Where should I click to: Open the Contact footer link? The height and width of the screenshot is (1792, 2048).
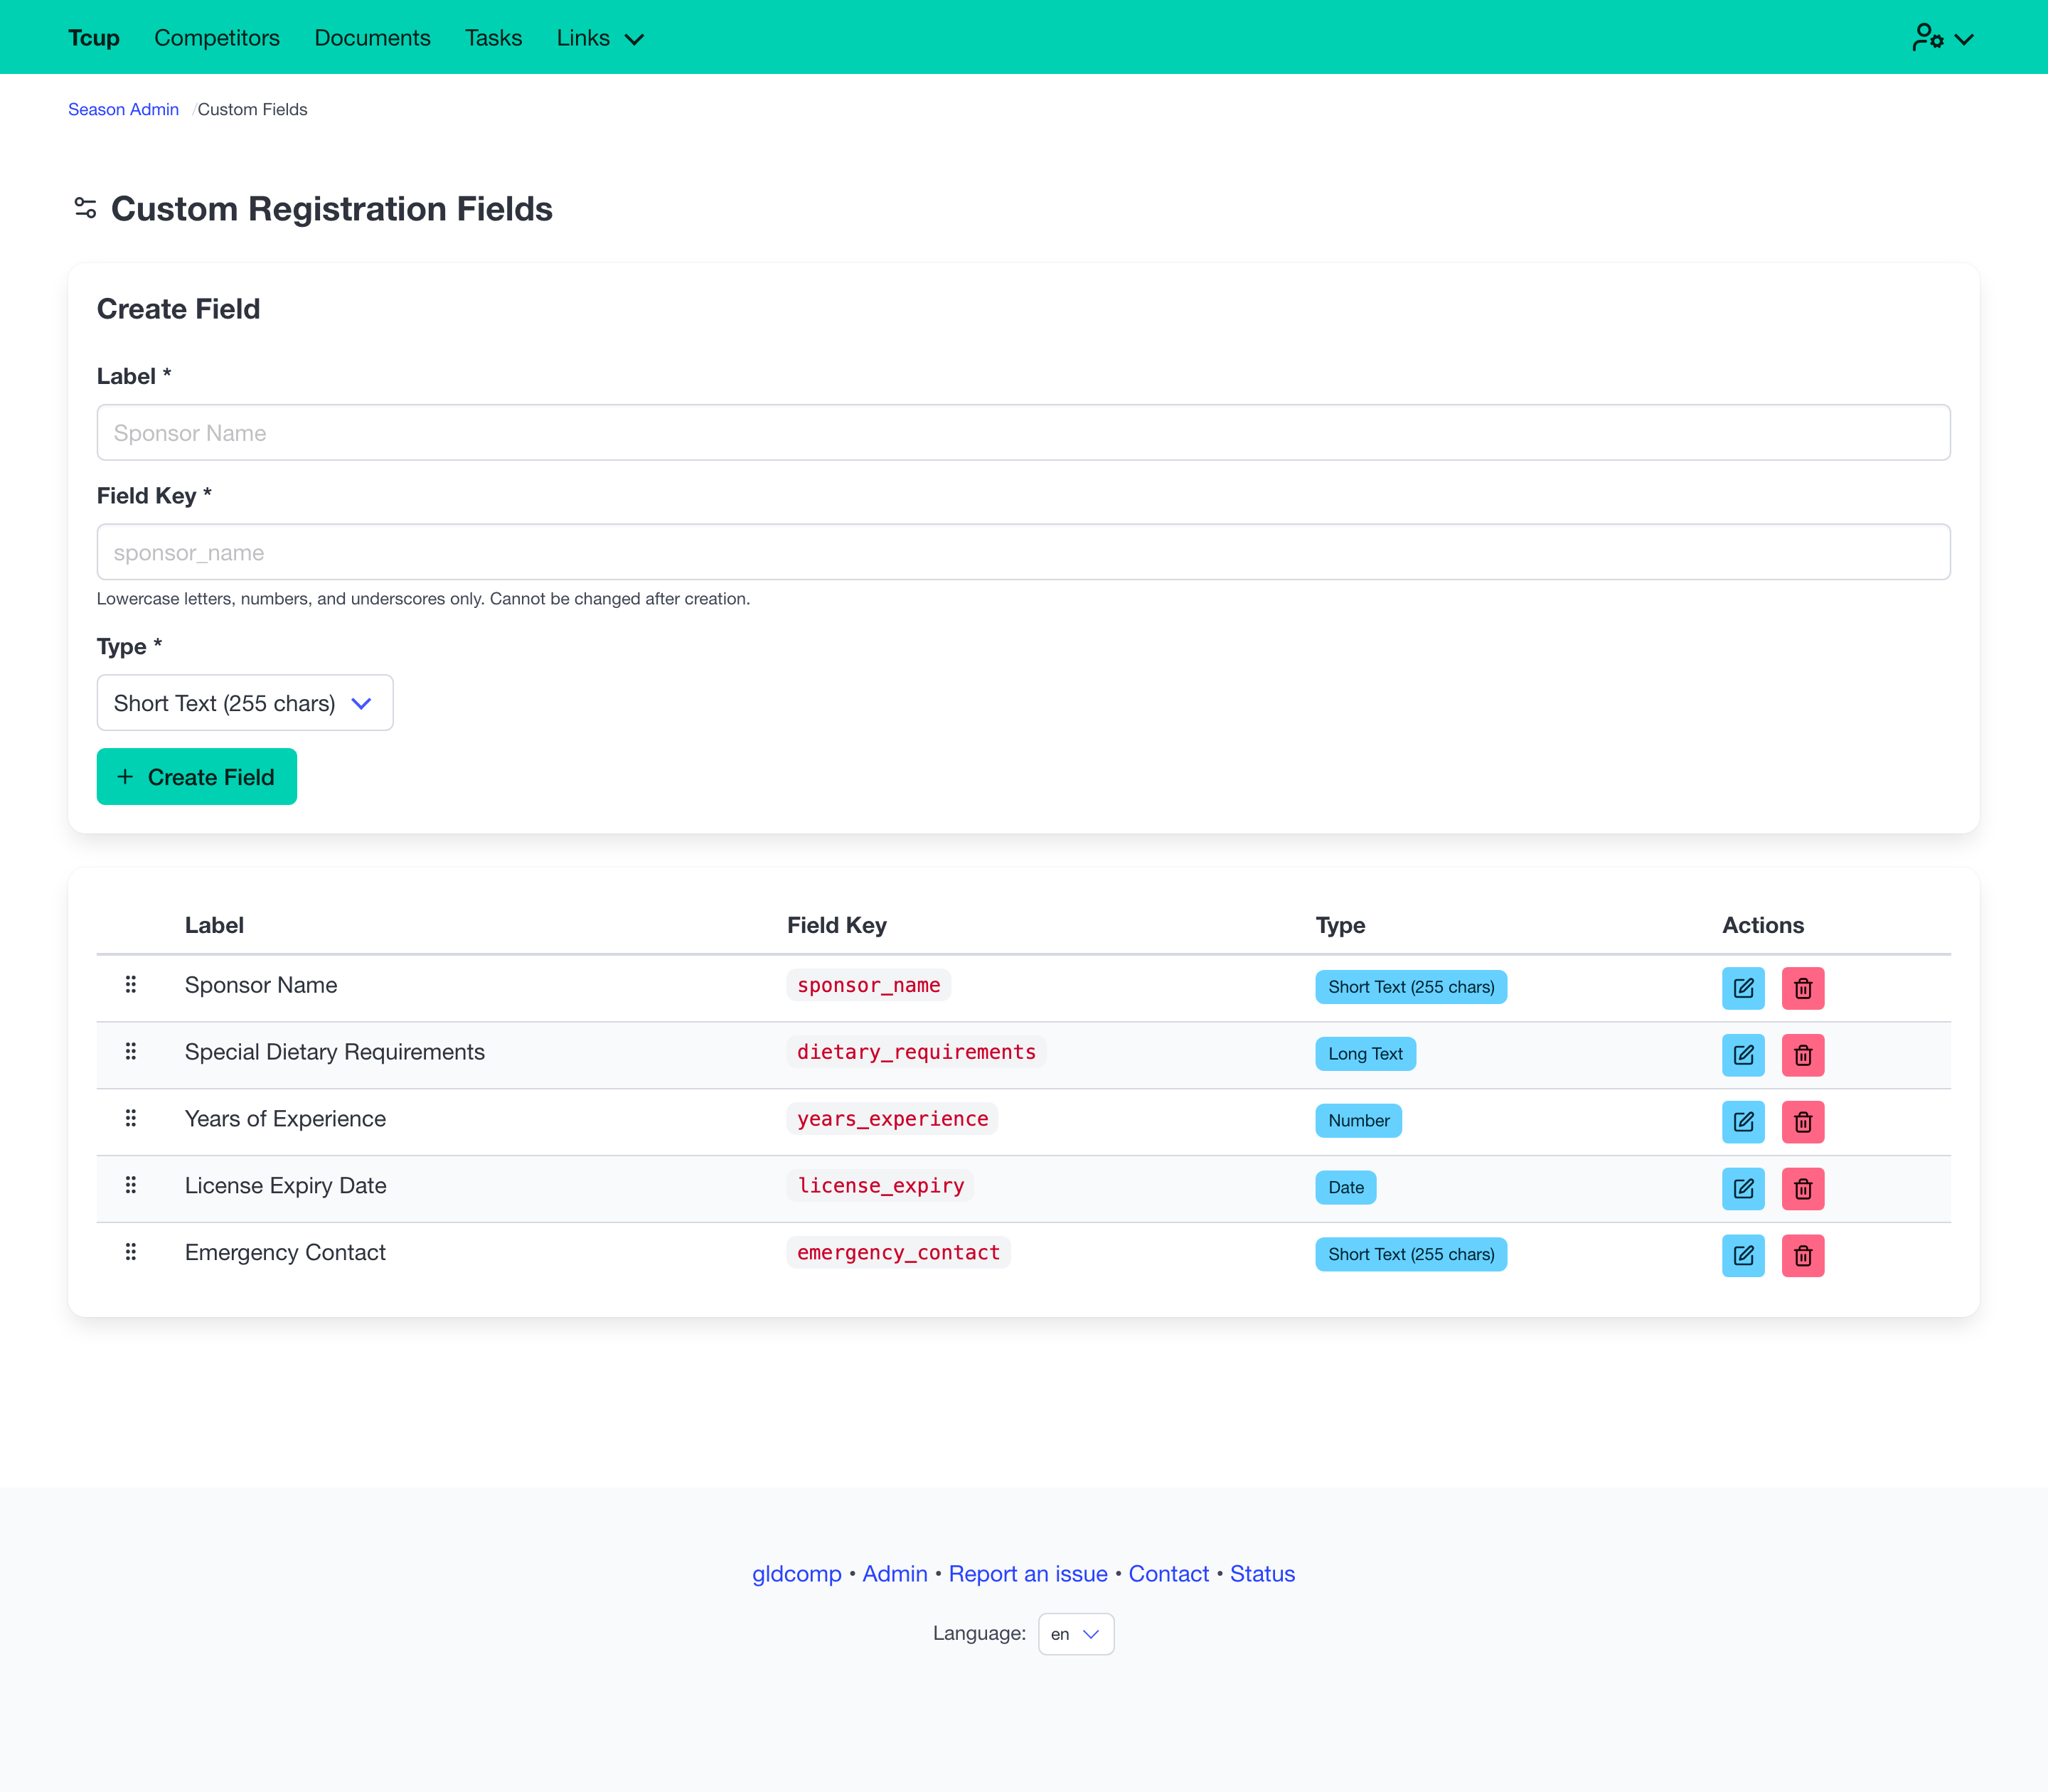(1169, 1574)
